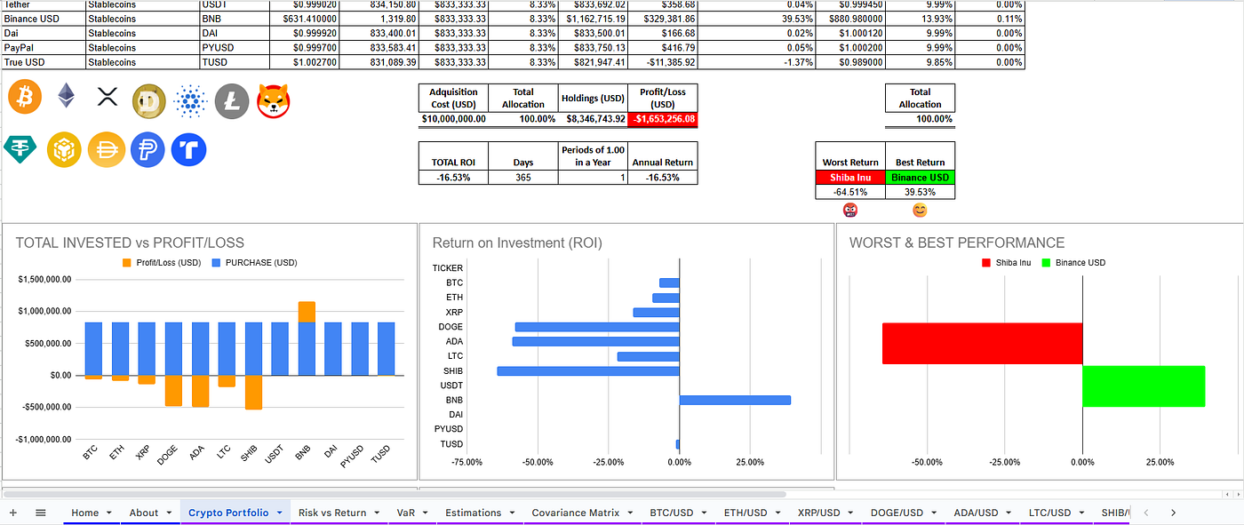1244x525 pixels.
Task: Click the smiling emoji under Best Return
Action: pyautogui.click(x=920, y=211)
